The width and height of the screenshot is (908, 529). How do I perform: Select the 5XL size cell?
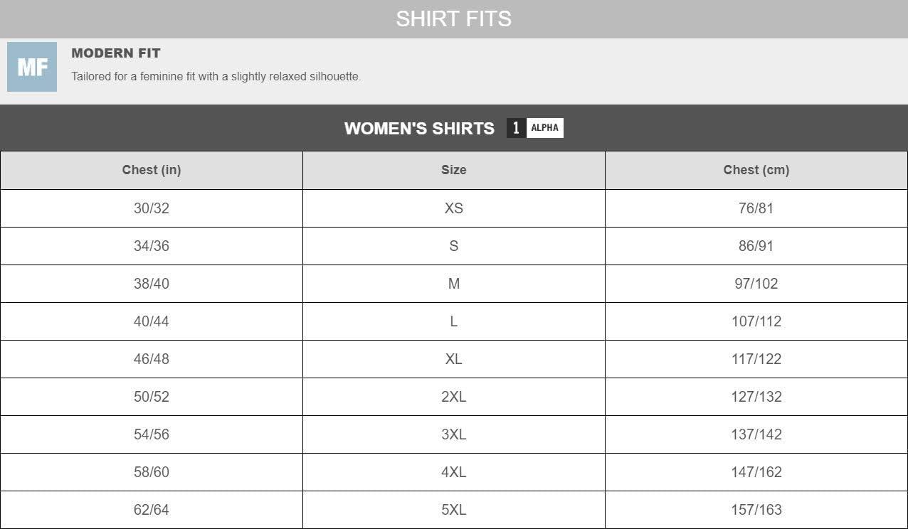[x=453, y=510]
